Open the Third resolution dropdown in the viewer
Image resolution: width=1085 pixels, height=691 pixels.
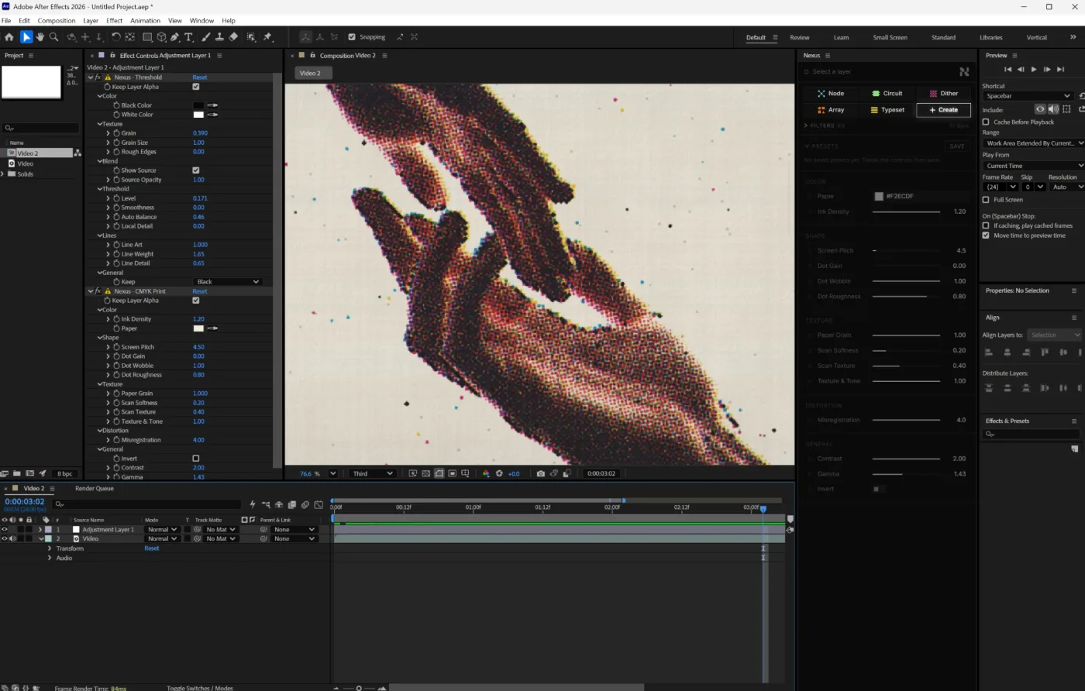point(373,473)
